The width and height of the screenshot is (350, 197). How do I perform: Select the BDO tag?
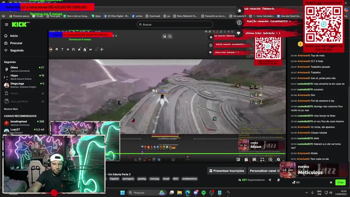tap(176, 179)
